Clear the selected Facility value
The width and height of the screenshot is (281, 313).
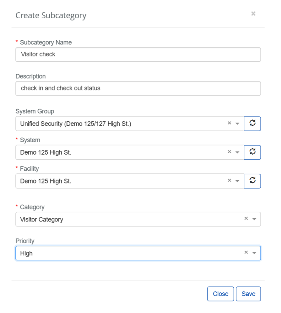pyautogui.click(x=230, y=181)
